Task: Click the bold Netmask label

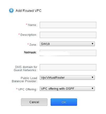Action: click(x=30, y=52)
